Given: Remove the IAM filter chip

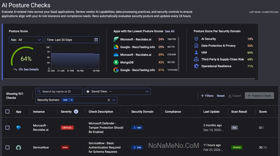Looking at the screenshot, I should (x=72, y=100).
